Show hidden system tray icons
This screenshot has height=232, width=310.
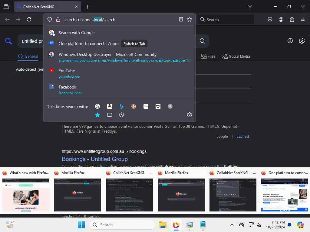point(232,225)
